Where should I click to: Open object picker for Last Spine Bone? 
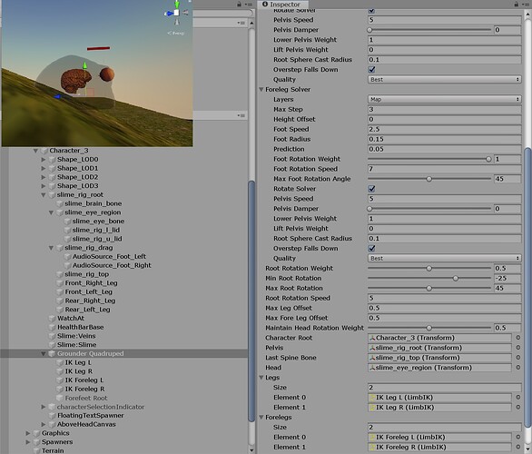coord(518,357)
